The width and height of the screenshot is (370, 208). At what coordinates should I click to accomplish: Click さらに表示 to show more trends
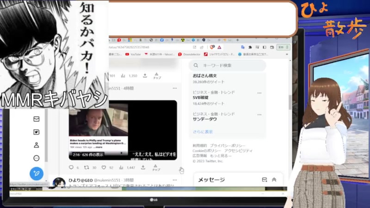coord(203,132)
